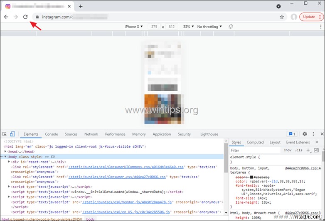Click the Chrome tab search arrow

click(278, 6)
